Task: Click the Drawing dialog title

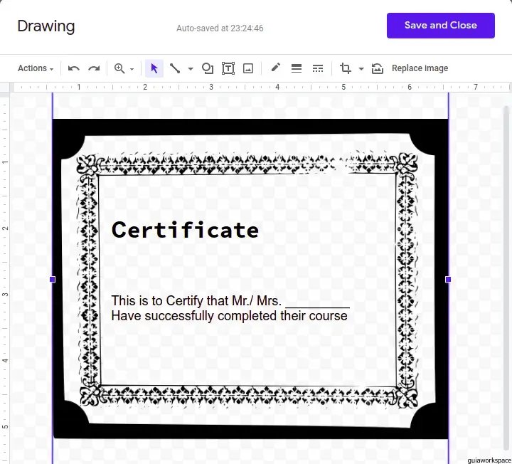Action: 46,26
